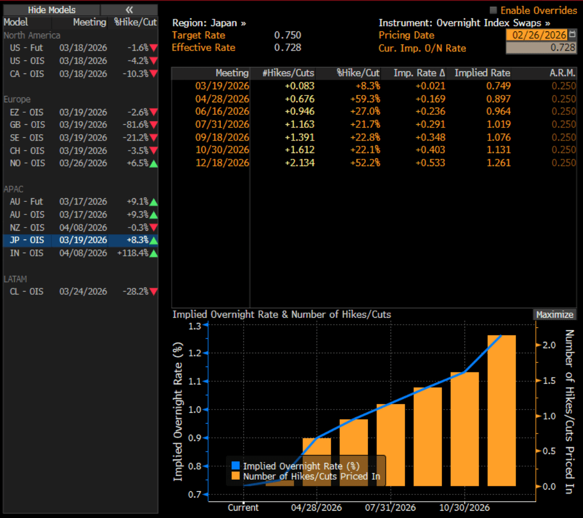Click the Pricing Date input field
Viewport: 583px width, 518px height.
pos(536,35)
